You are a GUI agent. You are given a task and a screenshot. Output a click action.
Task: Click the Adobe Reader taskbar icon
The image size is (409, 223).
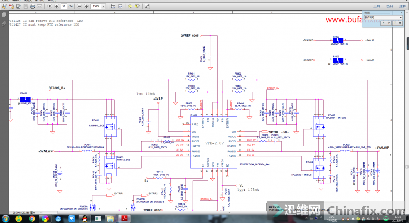(124, 219)
